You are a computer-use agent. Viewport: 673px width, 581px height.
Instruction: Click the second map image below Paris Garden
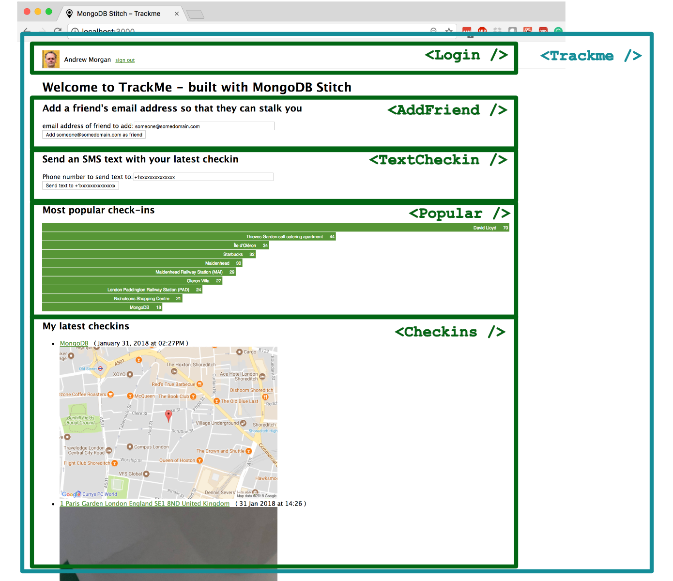[x=168, y=544]
